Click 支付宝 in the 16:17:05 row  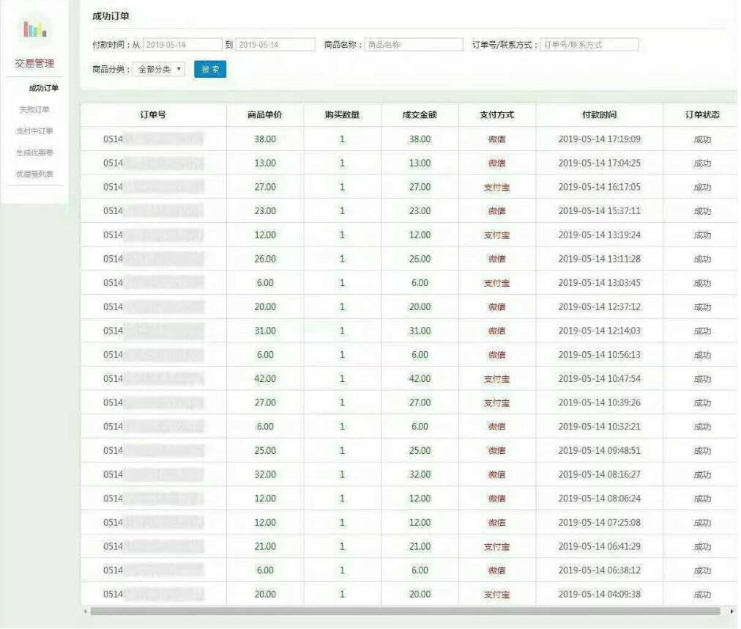click(x=496, y=188)
